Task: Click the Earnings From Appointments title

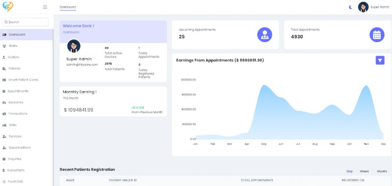Action: tap(220, 60)
